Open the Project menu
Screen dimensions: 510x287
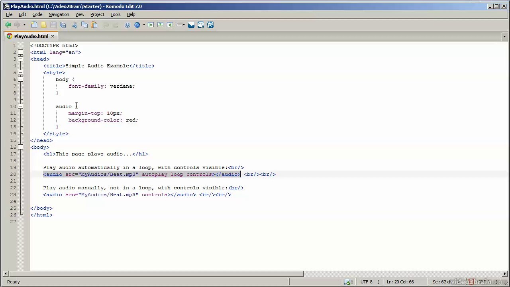[97, 14]
